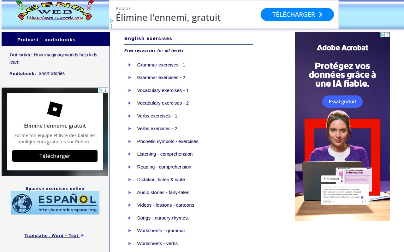Screen dimensions: 404x252
Task: Go to Listening - comprehension
Action: point(165,154)
